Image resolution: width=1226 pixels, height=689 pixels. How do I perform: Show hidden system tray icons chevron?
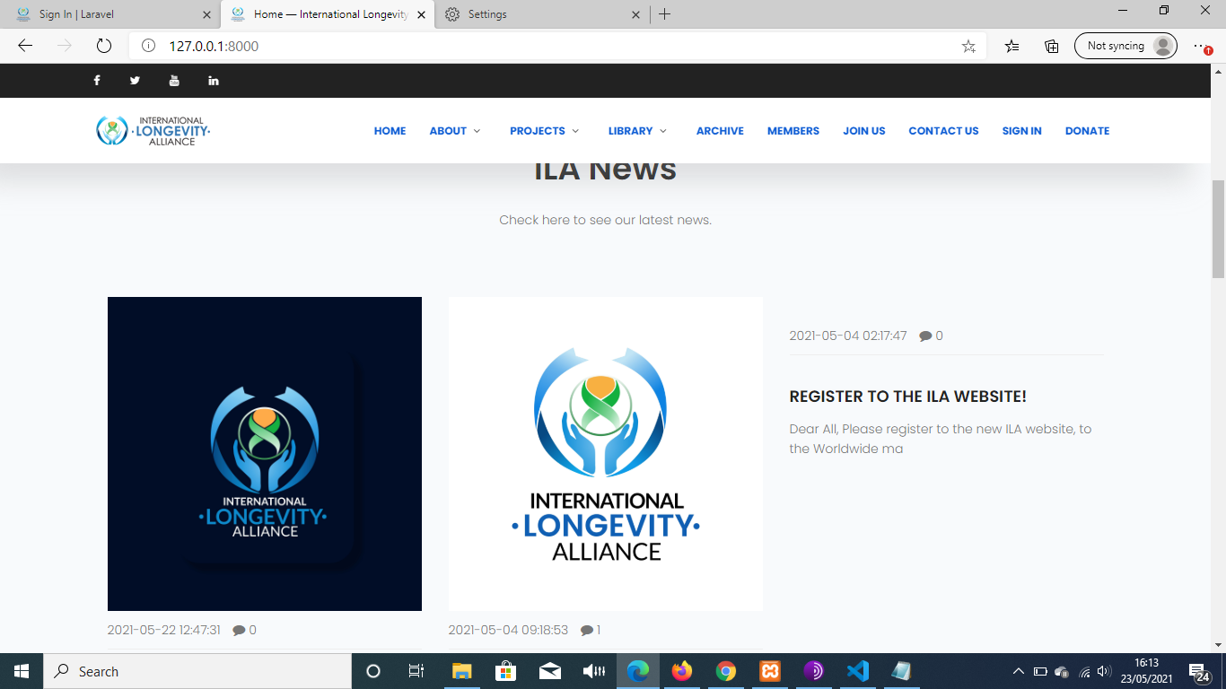coord(1018,671)
